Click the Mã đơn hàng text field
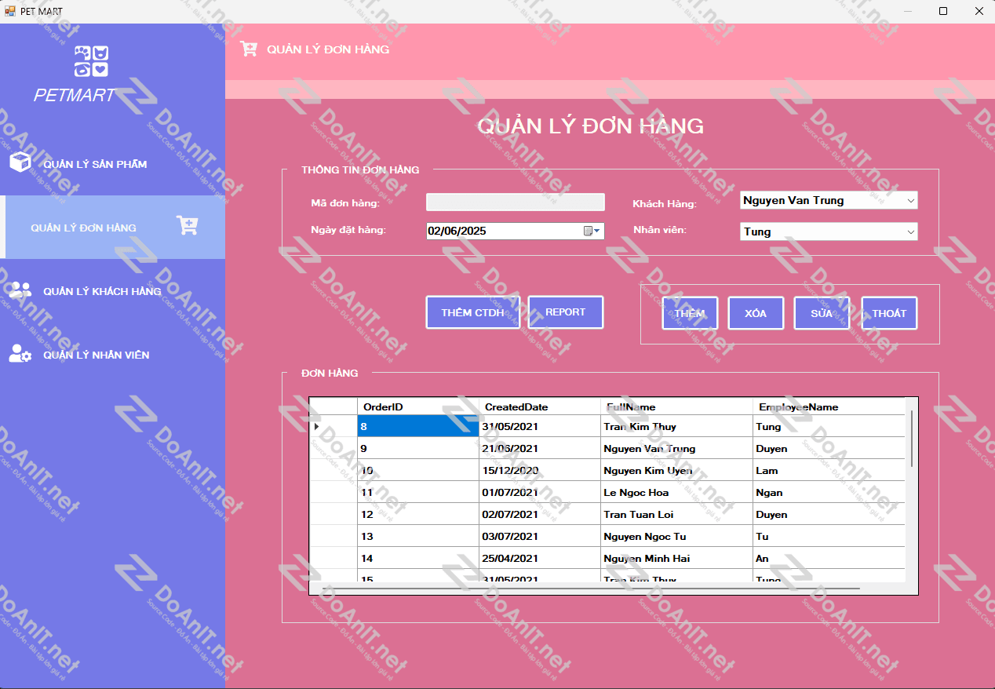The image size is (995, 689). tap(515, 202)
